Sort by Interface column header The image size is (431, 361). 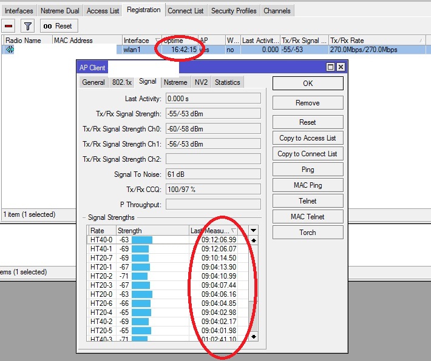pyautogui.click(x=141, y=41)
